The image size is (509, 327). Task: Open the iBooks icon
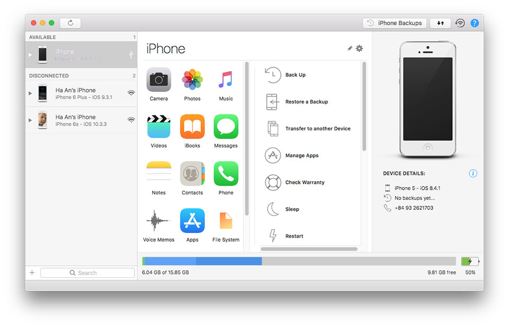(x=192, y=127)
